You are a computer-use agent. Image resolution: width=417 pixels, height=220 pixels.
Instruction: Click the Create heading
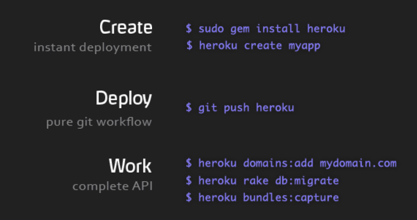click(x=126, y=26)
